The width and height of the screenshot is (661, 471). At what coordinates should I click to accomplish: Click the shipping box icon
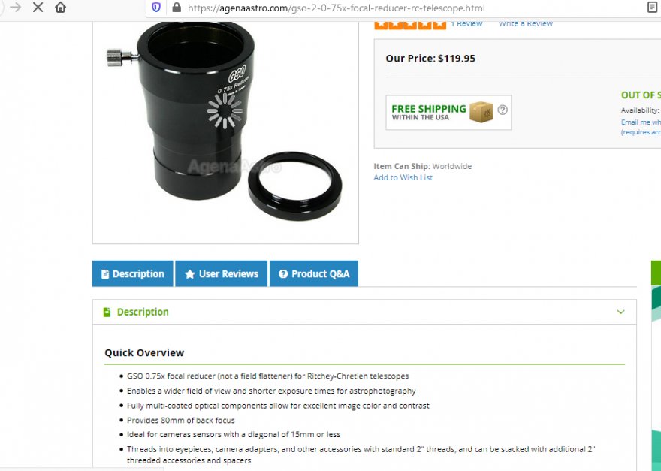[481, 112]
